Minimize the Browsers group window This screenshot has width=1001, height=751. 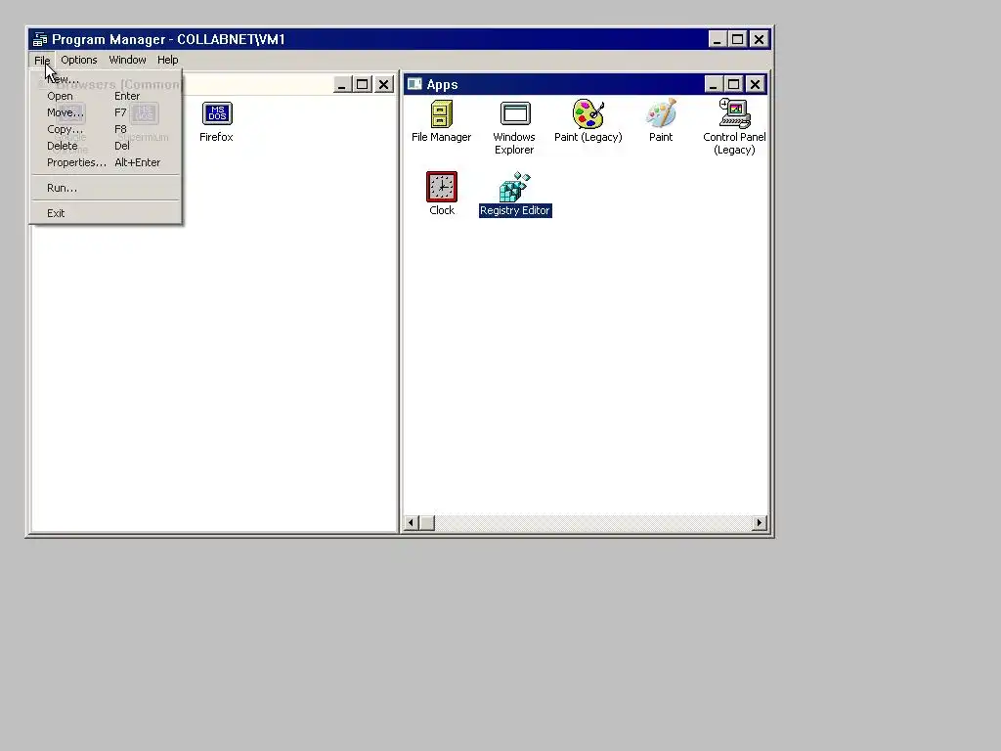(x=341, y=84)
